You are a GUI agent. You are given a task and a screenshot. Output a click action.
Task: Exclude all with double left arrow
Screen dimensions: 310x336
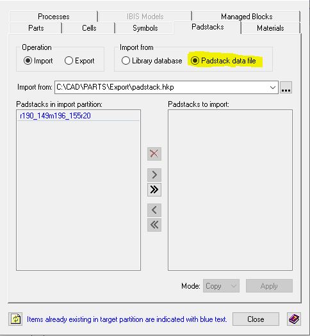click(154, 225)
